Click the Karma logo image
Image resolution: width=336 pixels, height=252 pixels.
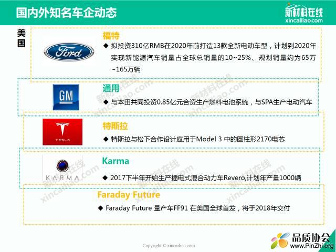[62, 169]
